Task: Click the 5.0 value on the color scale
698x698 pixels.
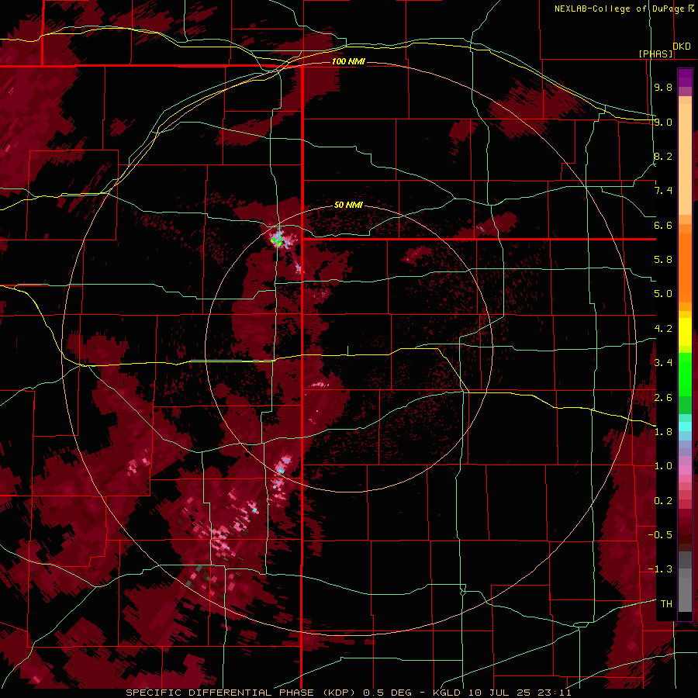Action: click(x=663, y=294)
